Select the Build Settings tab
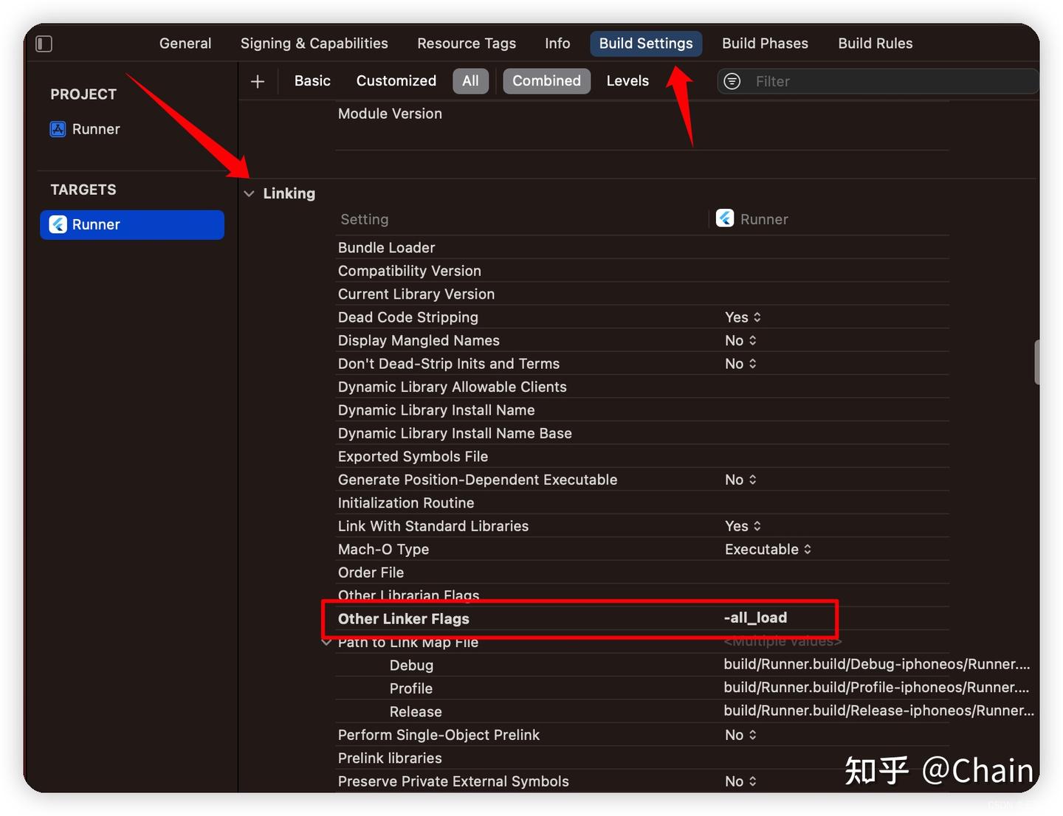 [x=646, y=44]
